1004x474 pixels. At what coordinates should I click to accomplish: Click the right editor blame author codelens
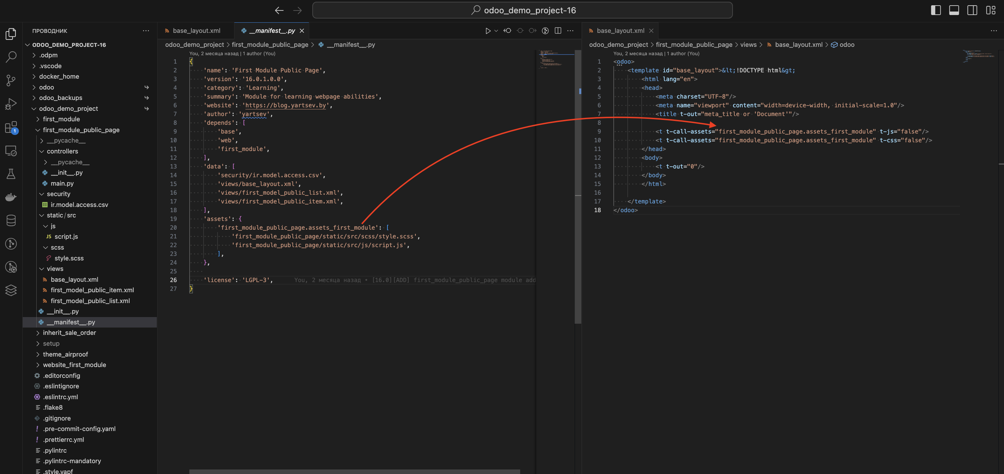(x=656, y=54)
